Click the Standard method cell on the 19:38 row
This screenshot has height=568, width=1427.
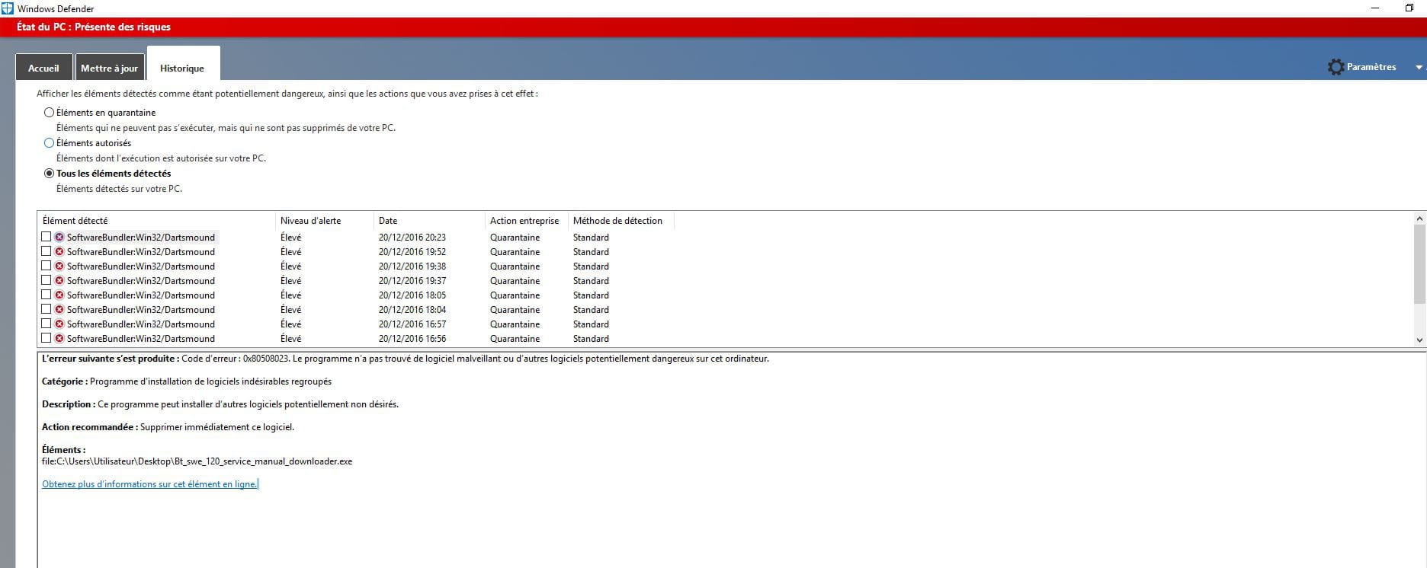(x=591, y=266)
